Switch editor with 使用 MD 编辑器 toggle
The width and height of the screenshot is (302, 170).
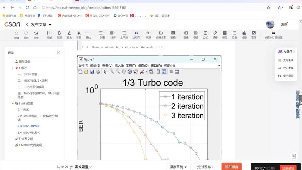click(273, 35)
